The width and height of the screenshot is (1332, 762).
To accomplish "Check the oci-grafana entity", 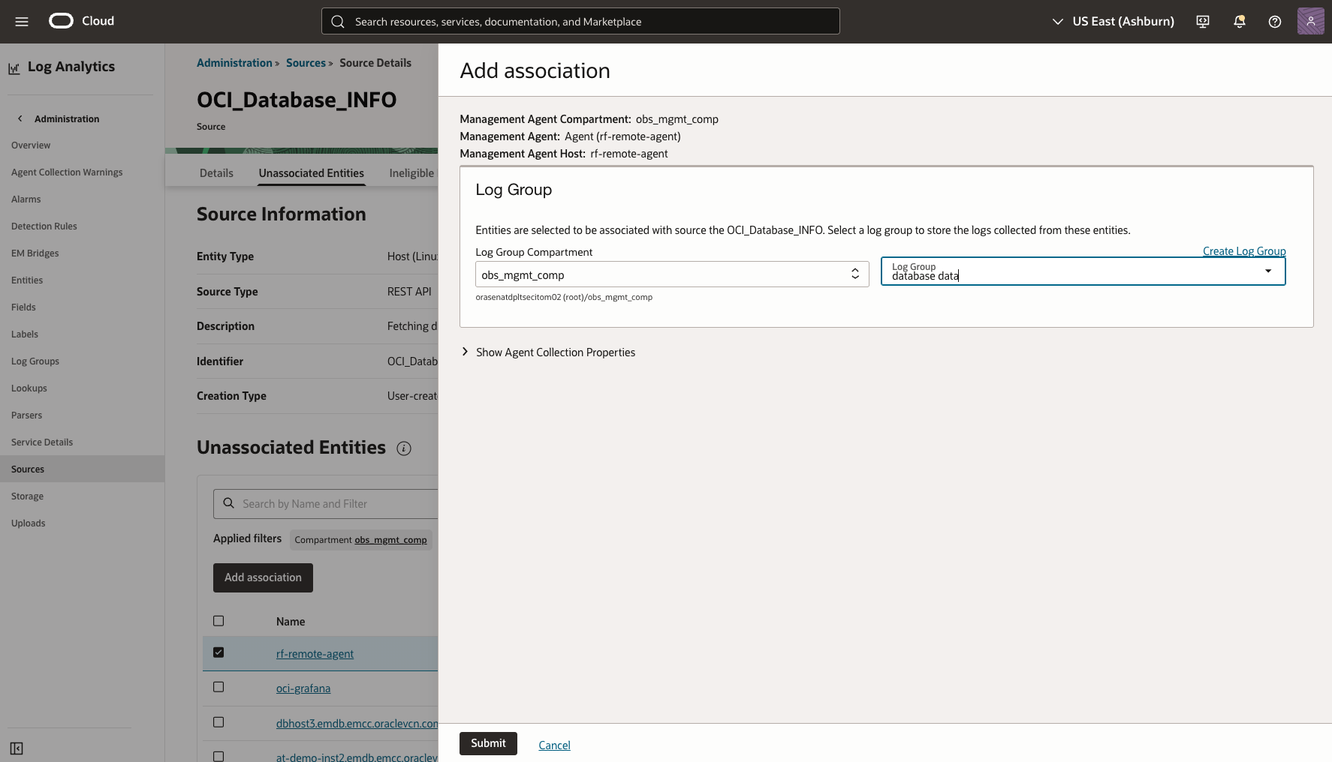I will [x=218, y=686].
